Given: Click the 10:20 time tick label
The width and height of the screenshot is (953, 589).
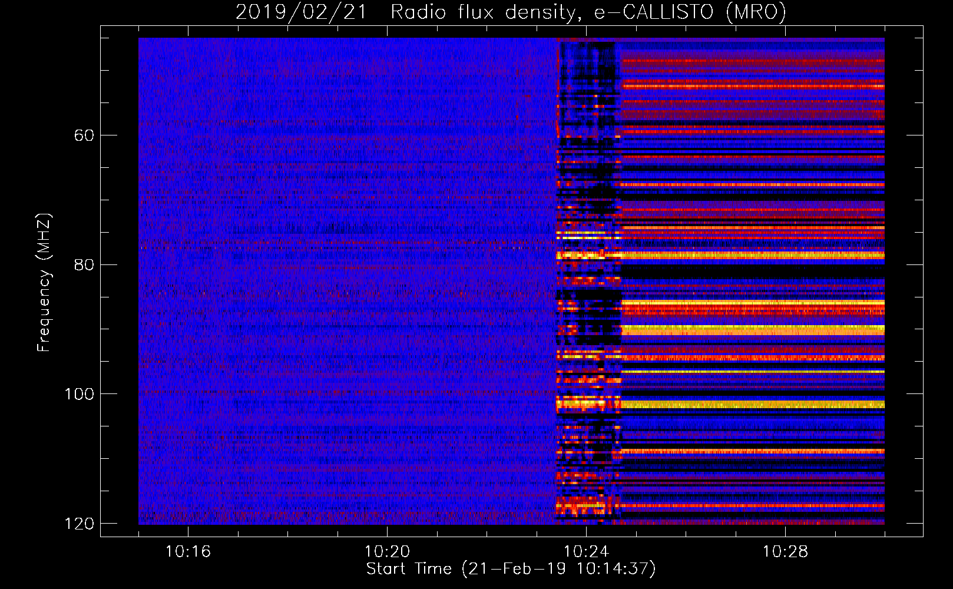Looking at the screenshot, I should pos(387,552).
